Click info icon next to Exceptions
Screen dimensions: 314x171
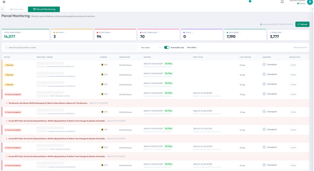pyautogui.click(x=112, y=32)
